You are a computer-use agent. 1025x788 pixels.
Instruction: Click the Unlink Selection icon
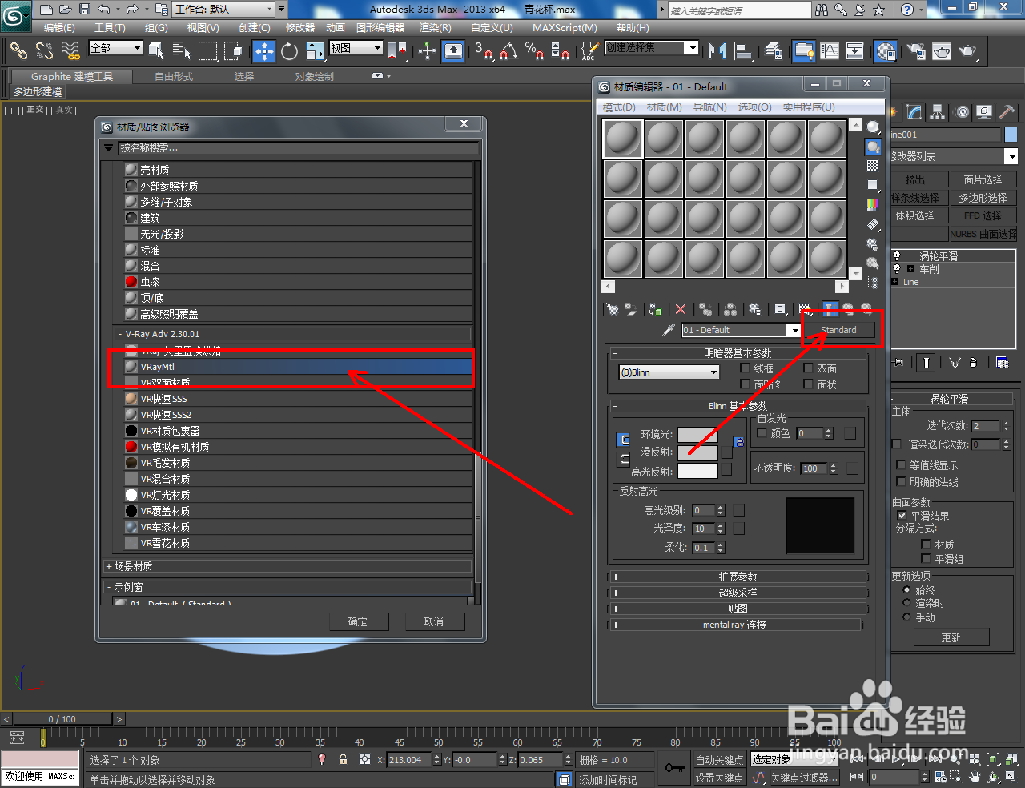44,51
